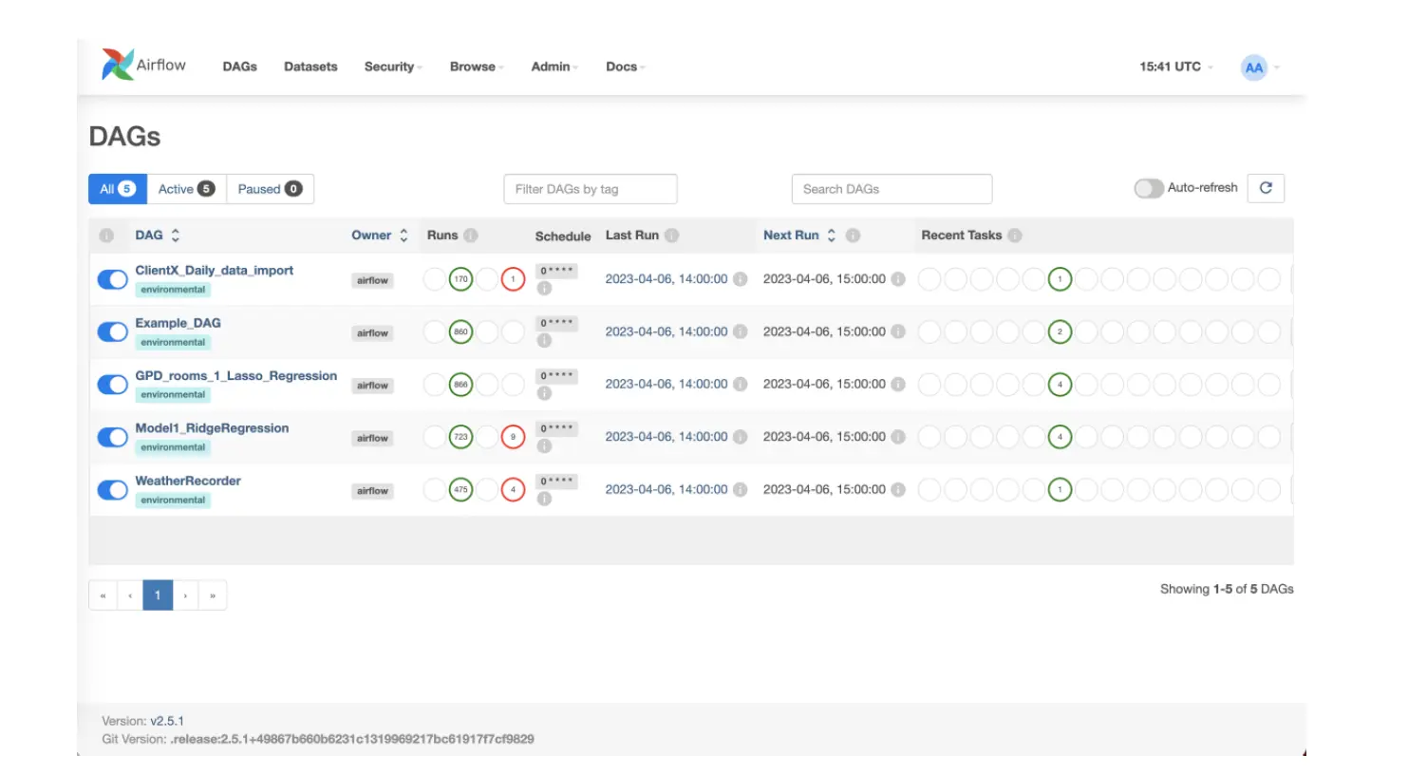Click the 860 successful runs circle for Example_DAG
The width and height of the screenshot is (1408, 775).
(460, 332)
